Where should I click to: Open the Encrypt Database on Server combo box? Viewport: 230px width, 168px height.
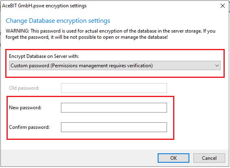(115, 66)
